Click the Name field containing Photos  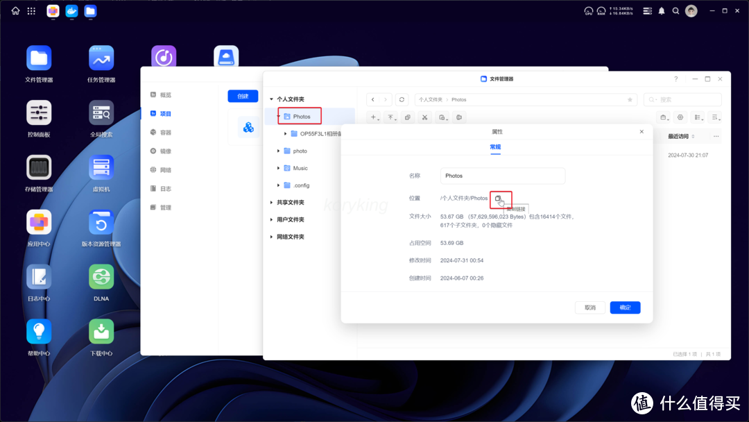(503, 176)
